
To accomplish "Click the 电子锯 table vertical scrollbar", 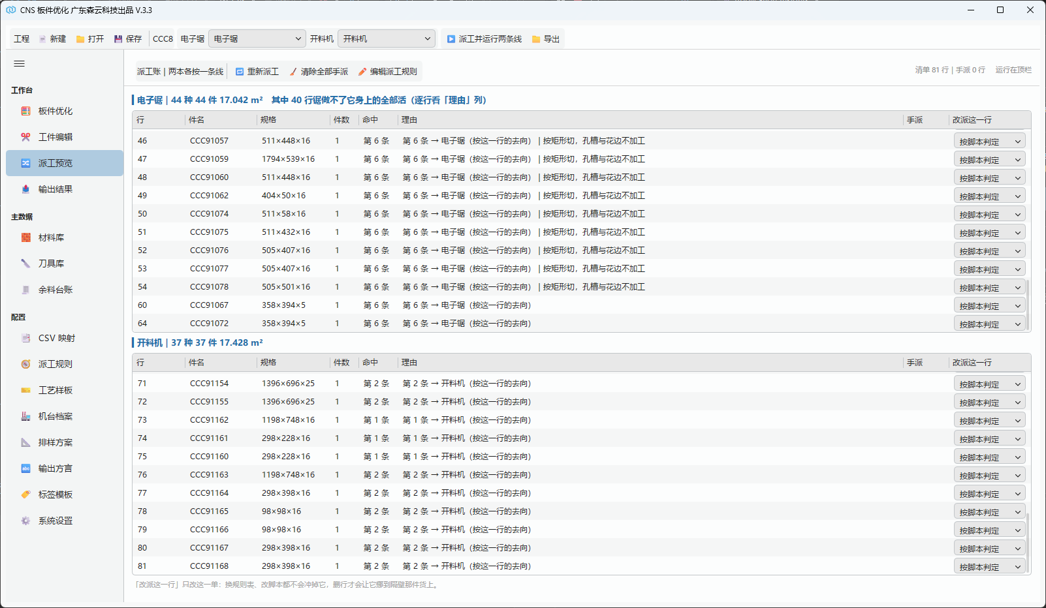I will click(1028, 304).
